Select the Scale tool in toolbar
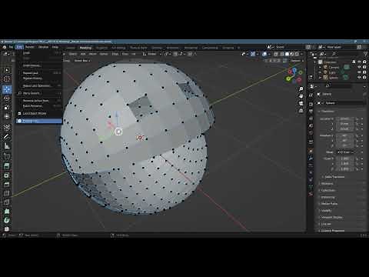This screenshot has height=277, width=369. pos(7,107)
